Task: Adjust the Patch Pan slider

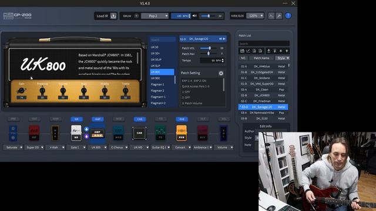Action: (209, 53)
